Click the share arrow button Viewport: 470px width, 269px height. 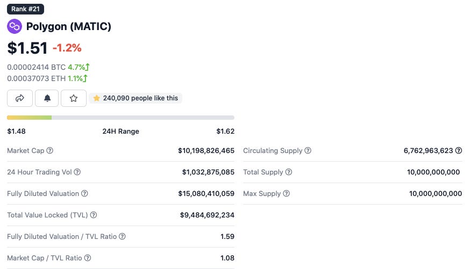pyautogui.click(x=20, y=98)
